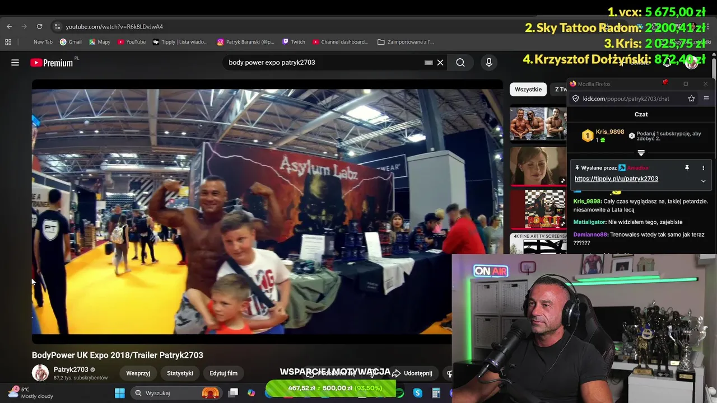Open the Twitch bookmark
The image size is (717, 403).
[294, 42]
